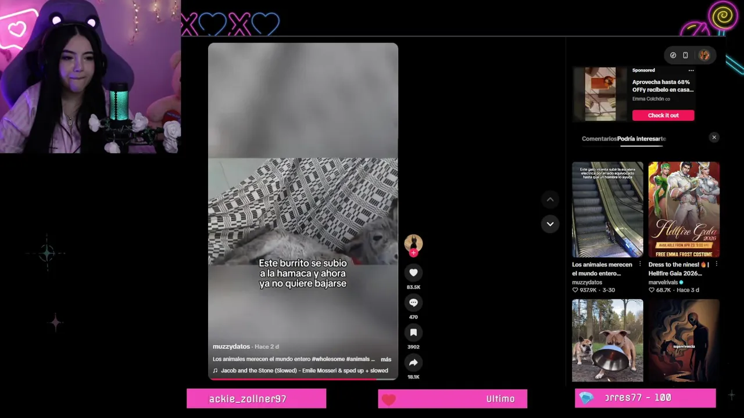Open options for Los animales merecen card

click(x=640, y=264)
